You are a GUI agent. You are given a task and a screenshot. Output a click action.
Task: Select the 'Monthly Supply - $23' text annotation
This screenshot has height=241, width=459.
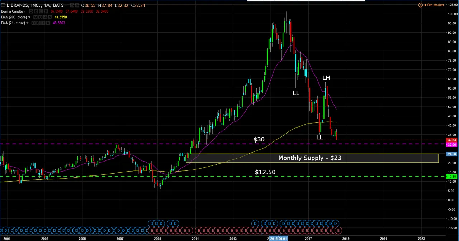pos(310,158)
